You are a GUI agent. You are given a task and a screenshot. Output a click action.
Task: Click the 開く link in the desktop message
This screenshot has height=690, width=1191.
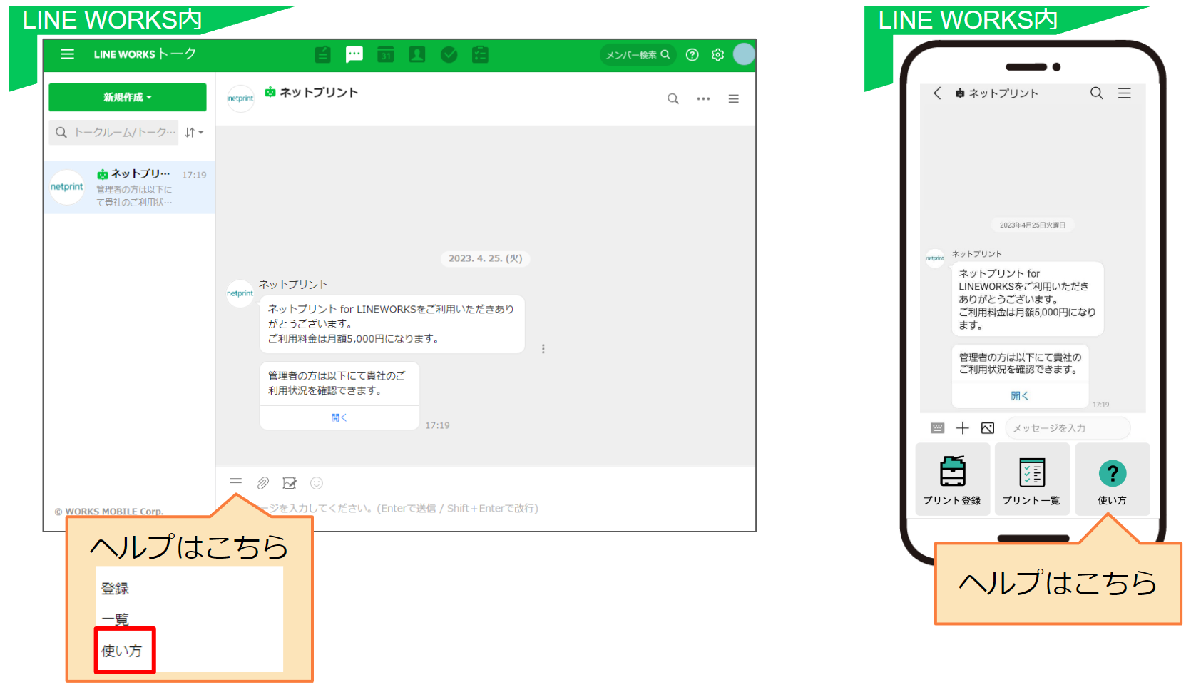tap(339, 418)
